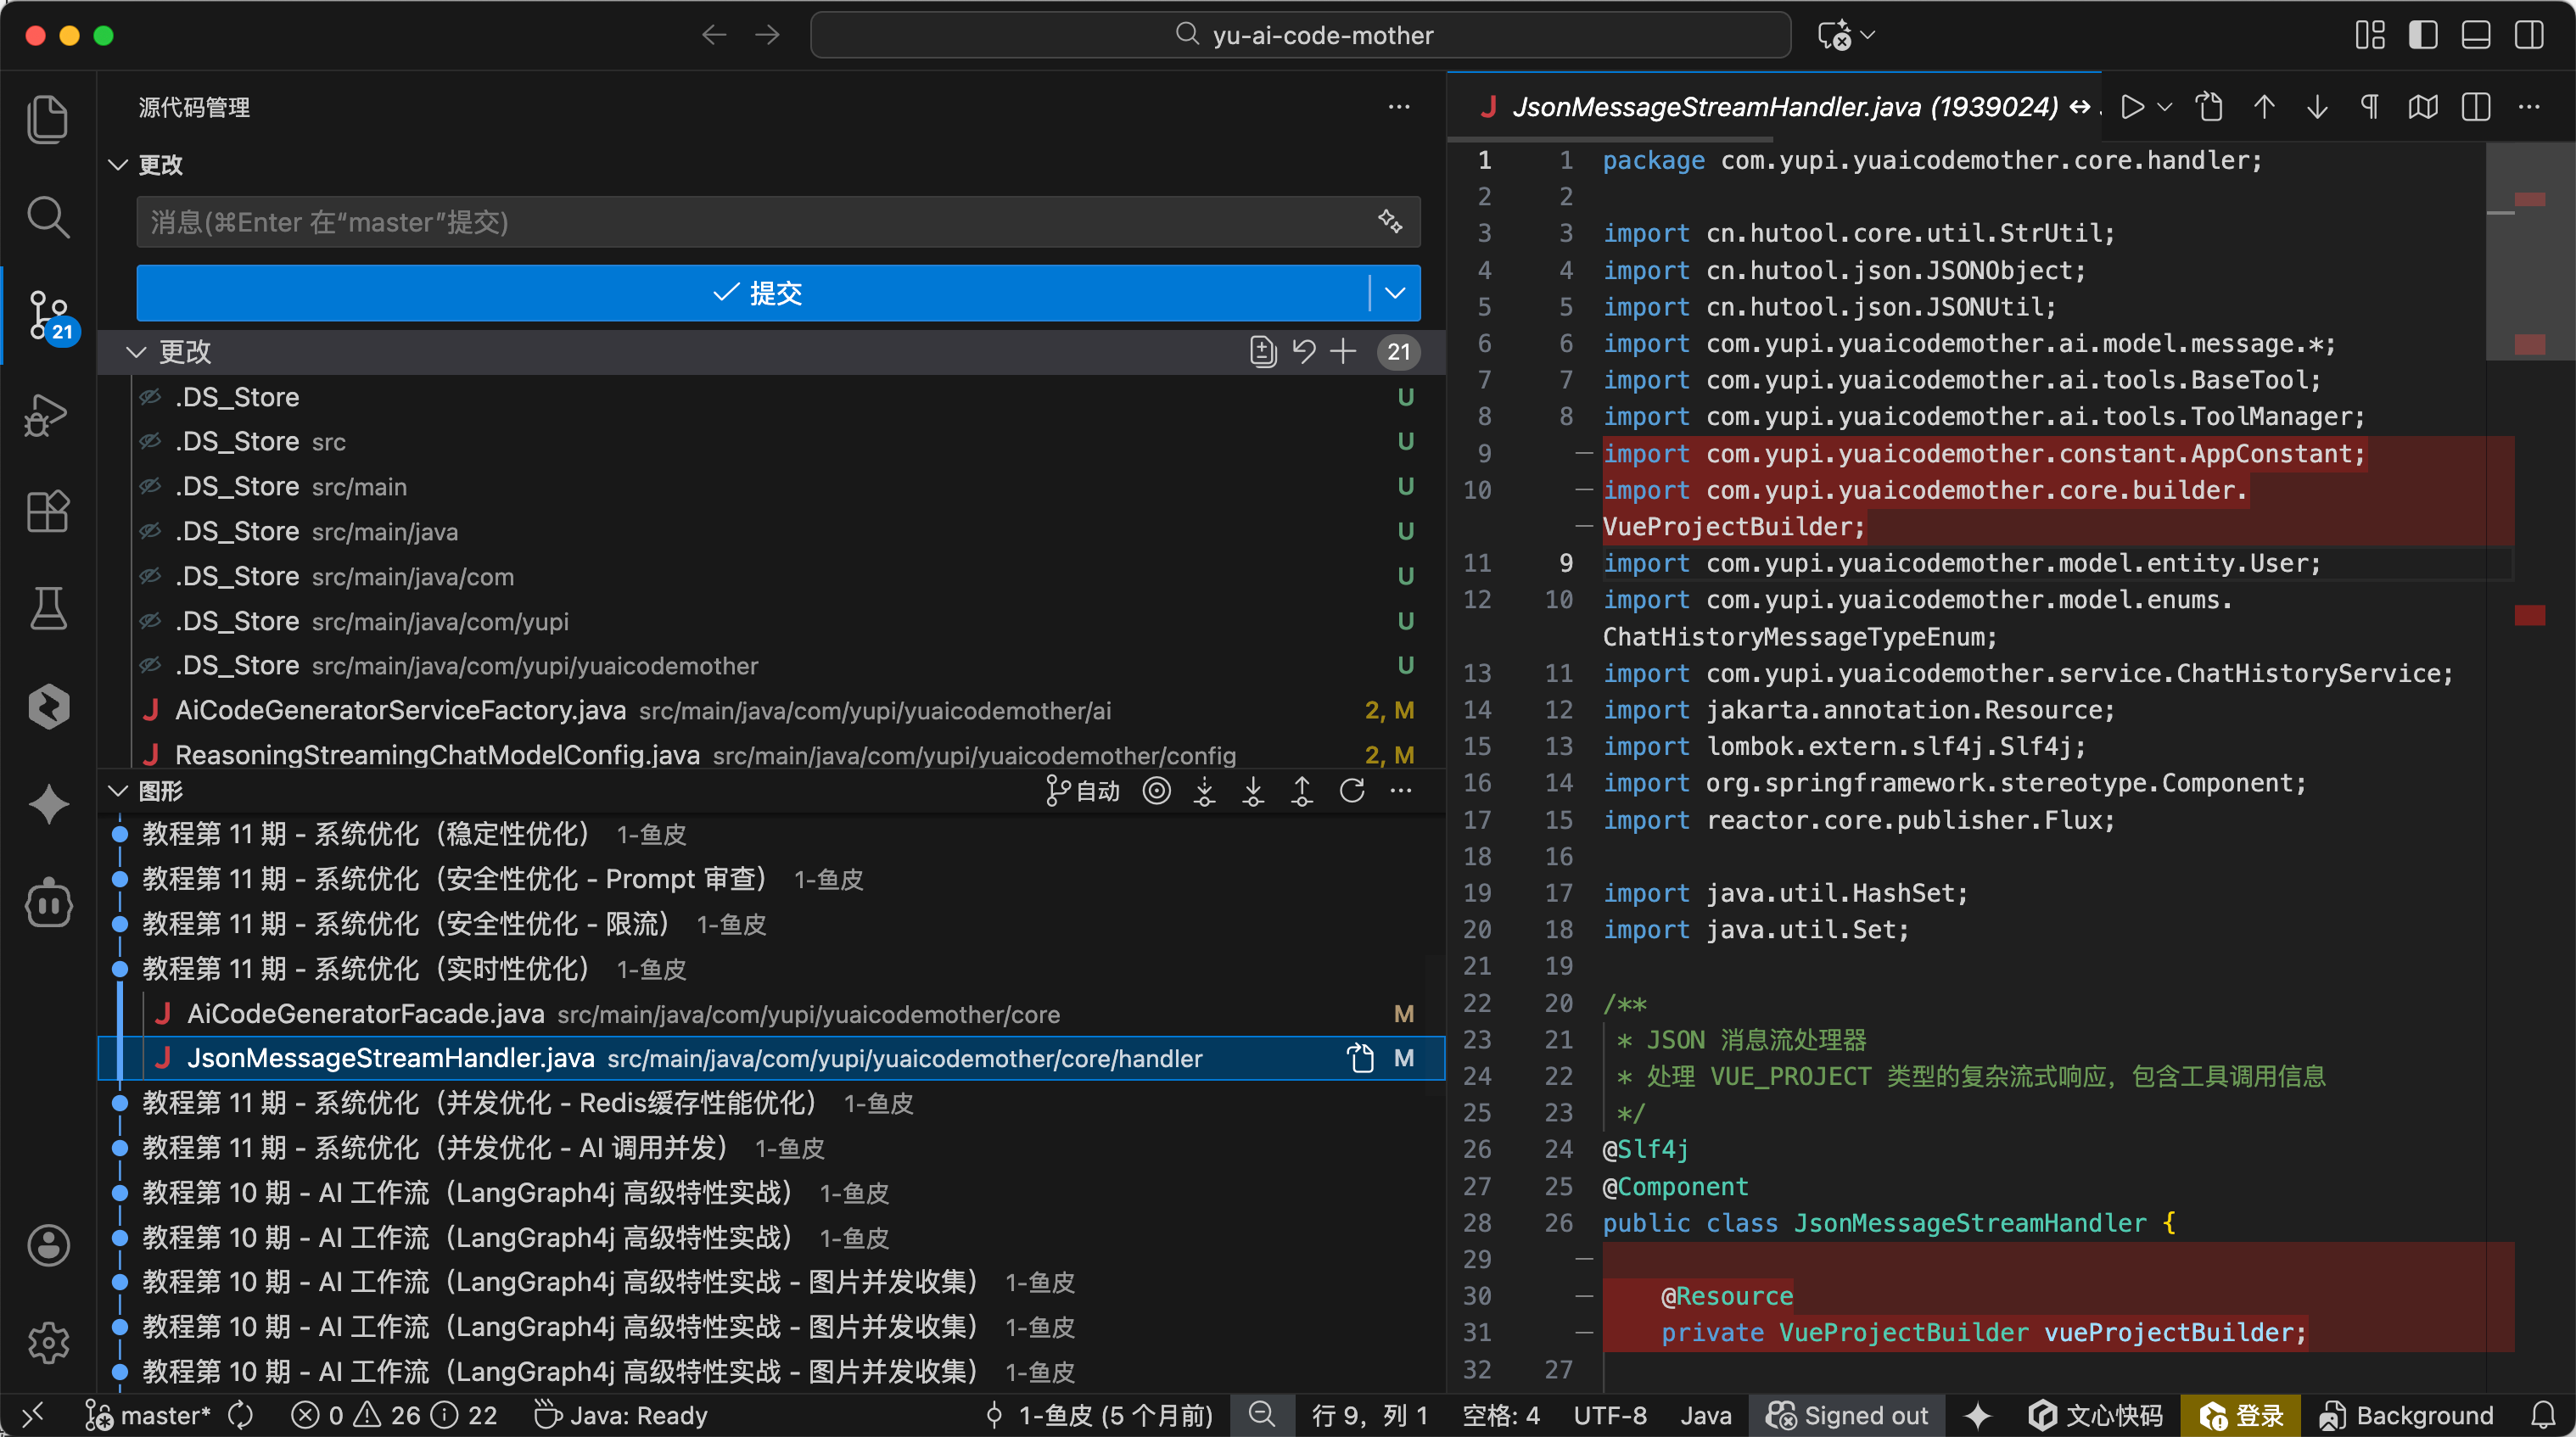This screenshot has width=2576, height=1437.
Task: Toggle the bottom panel layout button
Action: click(2476, 35)
